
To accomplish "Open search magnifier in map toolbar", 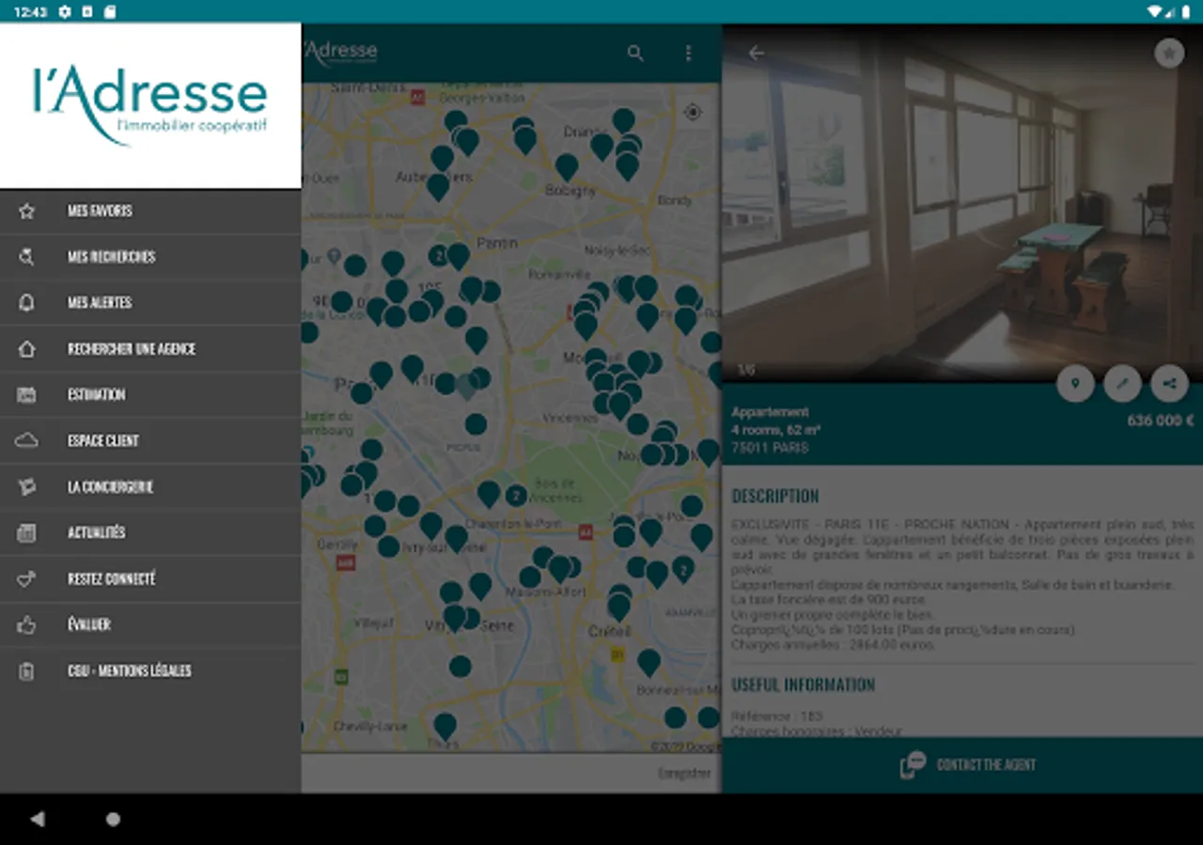I will coord(635,54).
